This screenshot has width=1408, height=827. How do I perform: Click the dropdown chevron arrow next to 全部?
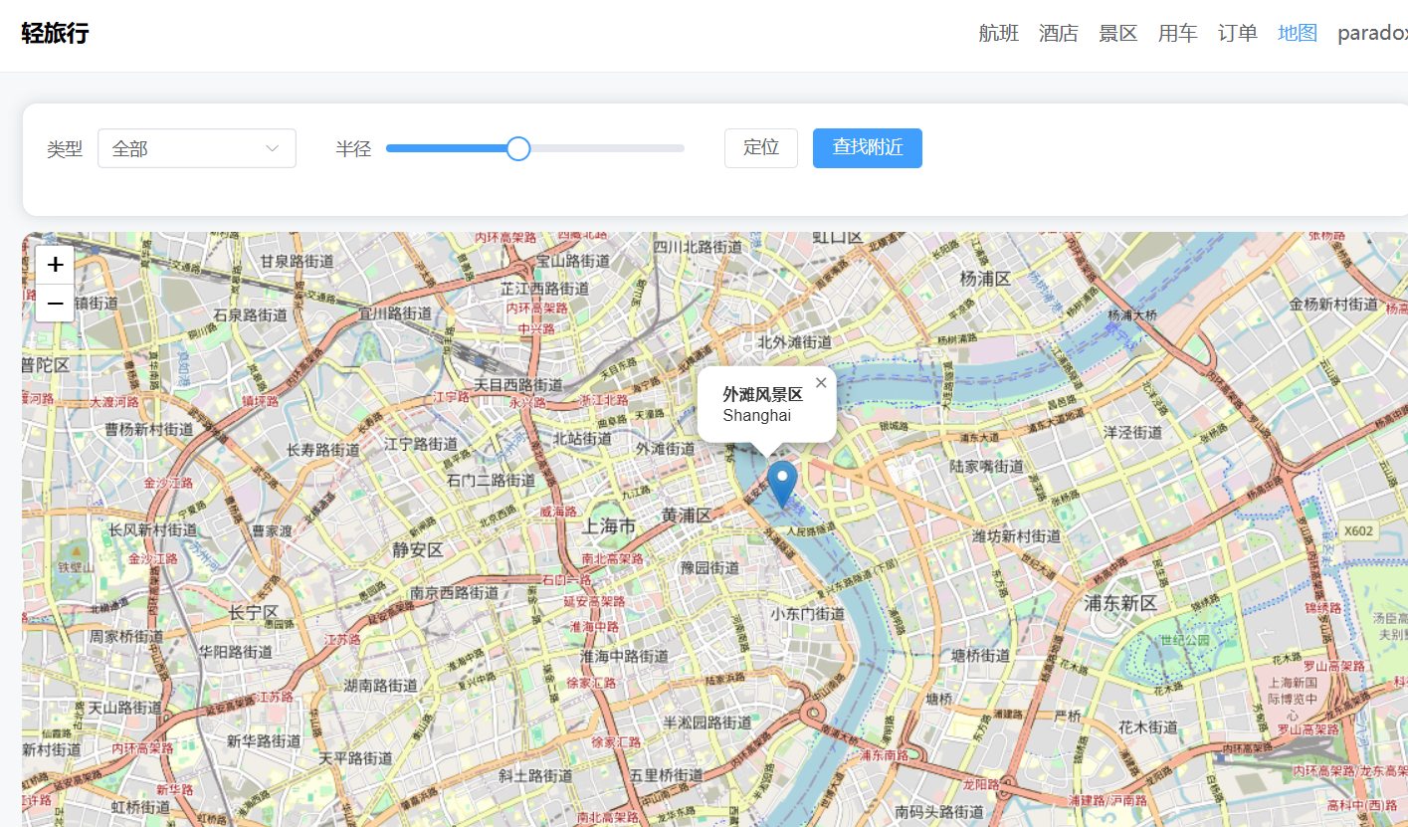pos(273,148)
